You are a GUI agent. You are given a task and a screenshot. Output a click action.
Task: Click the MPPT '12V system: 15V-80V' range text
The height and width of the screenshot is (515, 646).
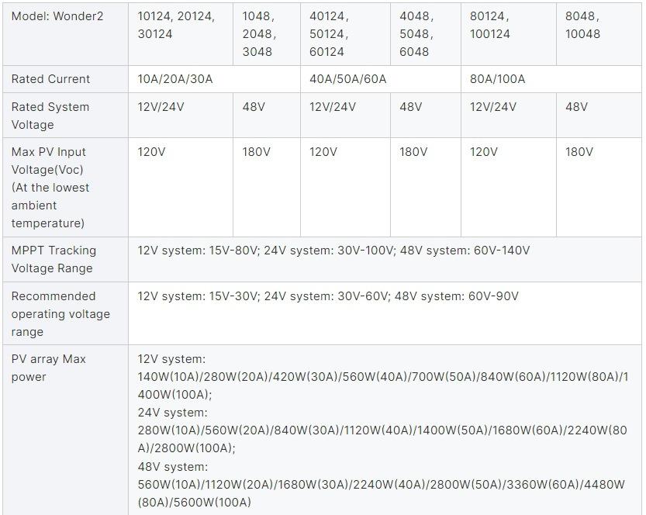199,251
